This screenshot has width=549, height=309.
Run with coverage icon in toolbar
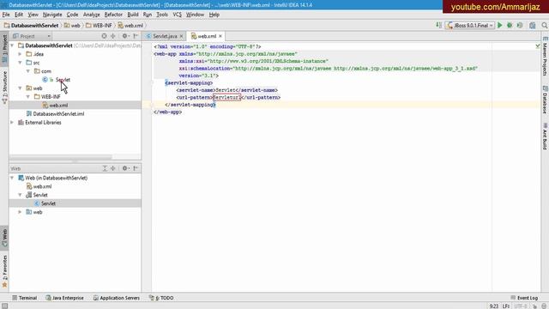click(520, 25)
